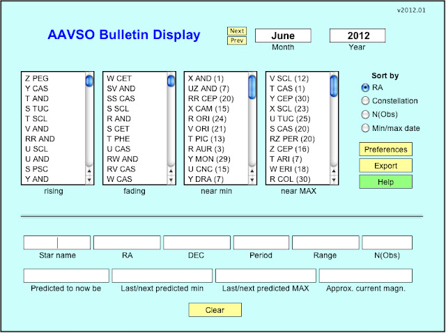Screen dimensions: 446x333
Task: Click the Range input field
Action: (x=325, y=242)
